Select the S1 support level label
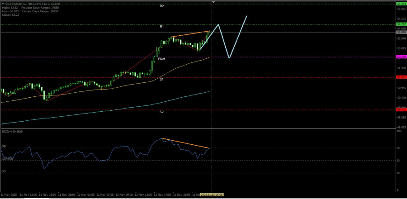Image resolution: width=407 pixels, height=199 pixels. (161, 79)
